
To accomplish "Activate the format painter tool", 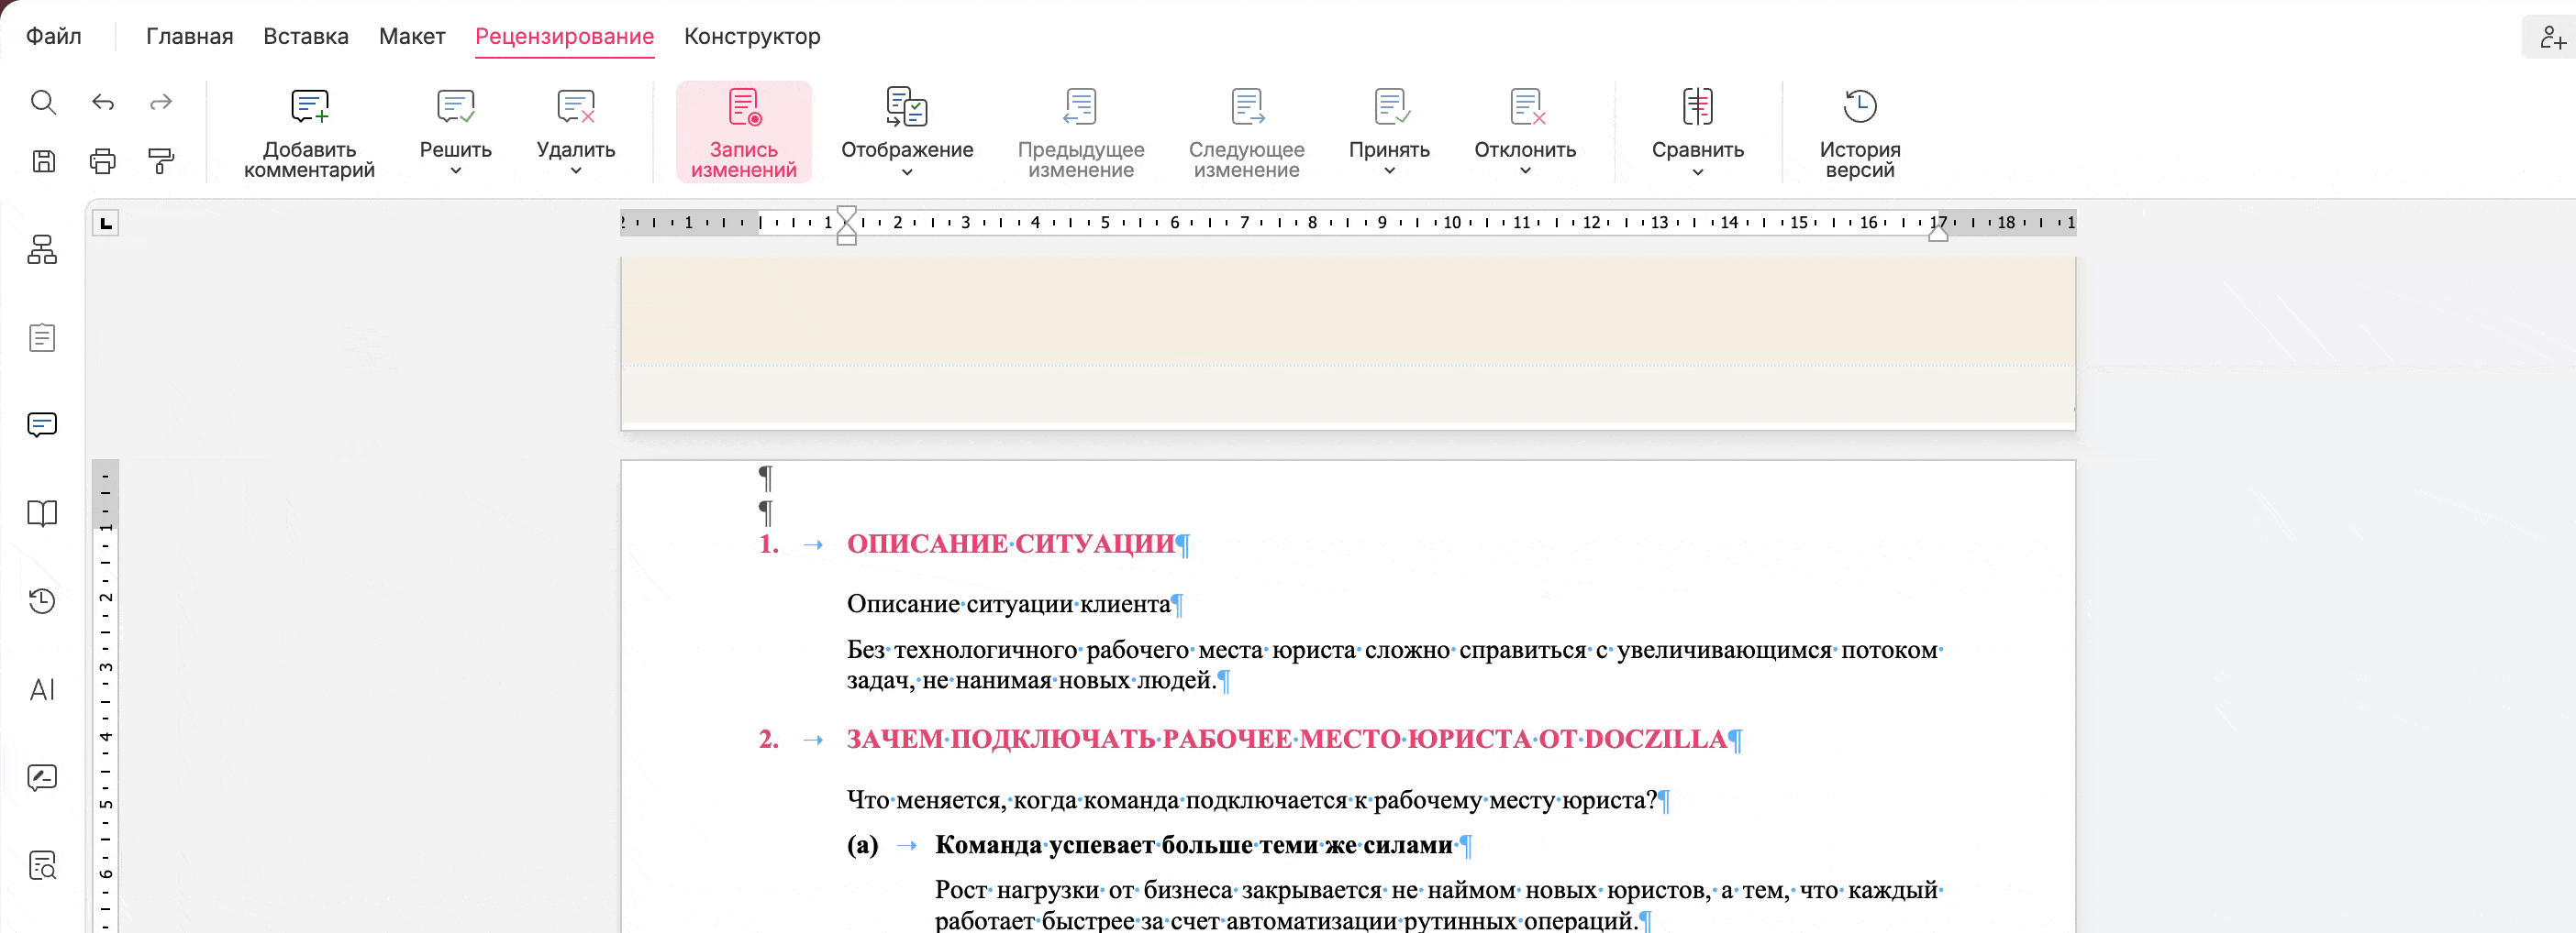I will click(x=161, y=160).
